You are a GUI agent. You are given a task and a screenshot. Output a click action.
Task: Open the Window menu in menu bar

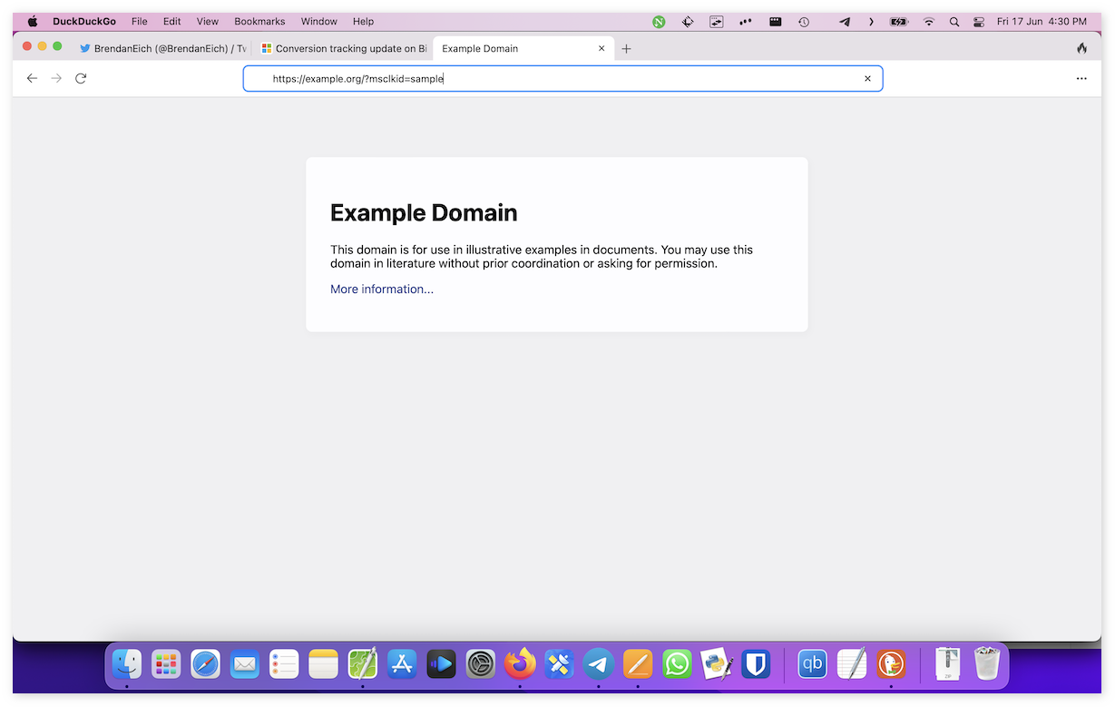pyautogui.click(x=318, y=21)
